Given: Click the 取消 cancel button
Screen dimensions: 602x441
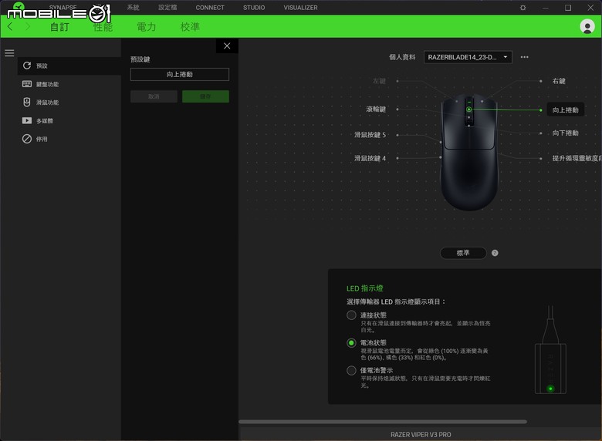Looking at the screenshot, I should [x=154, y=96].
